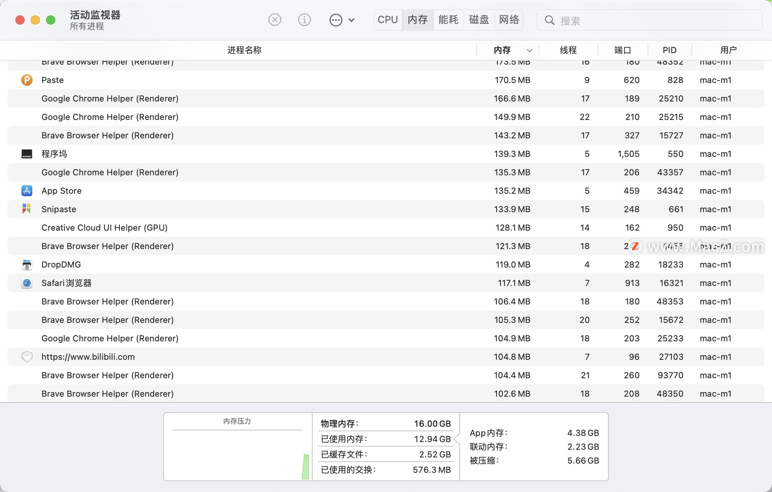This screenshot has height=492, width=772.
Task: Click on https://www.bilibili.com process row
Action: click(x=386, y=356)
